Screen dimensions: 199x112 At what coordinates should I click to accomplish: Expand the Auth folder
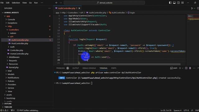click(12, 47)
